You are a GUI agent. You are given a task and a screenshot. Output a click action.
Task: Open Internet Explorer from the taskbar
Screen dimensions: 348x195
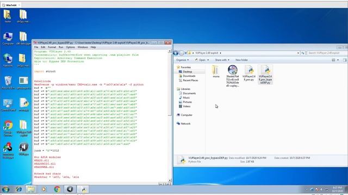pos(18,189)
